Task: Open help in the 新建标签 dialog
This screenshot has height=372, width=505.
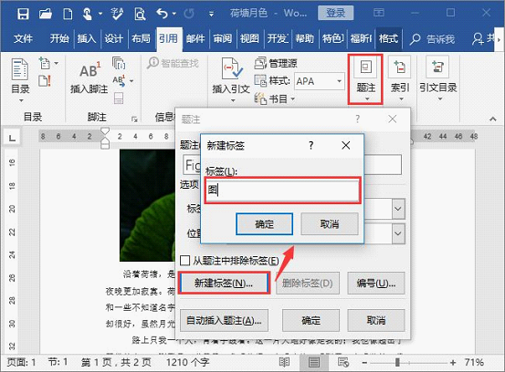Action: [310, 146]
